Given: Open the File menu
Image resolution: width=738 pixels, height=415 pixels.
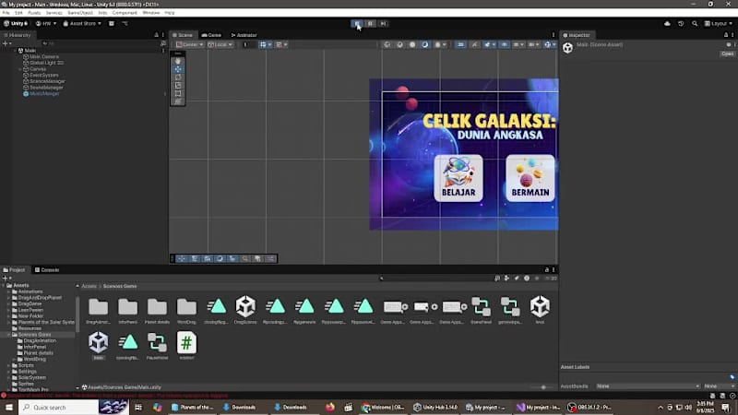Looking at the screenshot, I should (x=6, y=13).
